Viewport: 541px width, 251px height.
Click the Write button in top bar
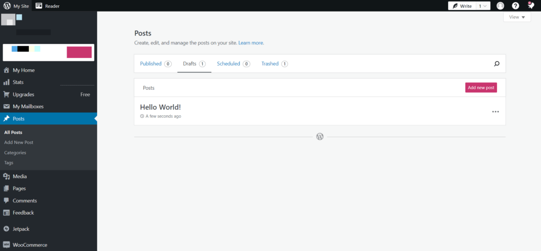point(462,6)
